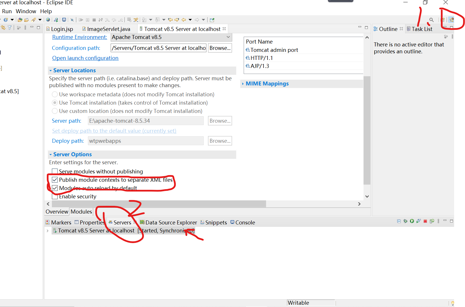This screenshot has width=465, height=307.
Task: Switch to Login.jsp editor tab
Action: (x=60, y=29)
